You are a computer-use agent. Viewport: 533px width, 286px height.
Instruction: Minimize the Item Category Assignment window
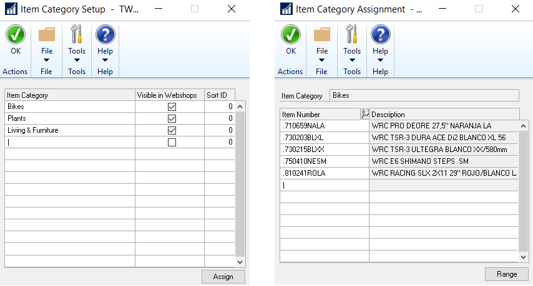(443, 9)
